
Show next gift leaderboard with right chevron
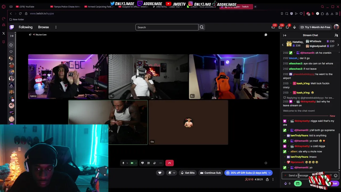coord(338,45)
